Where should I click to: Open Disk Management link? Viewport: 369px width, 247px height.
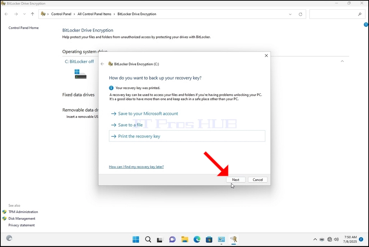click(22, 218)
